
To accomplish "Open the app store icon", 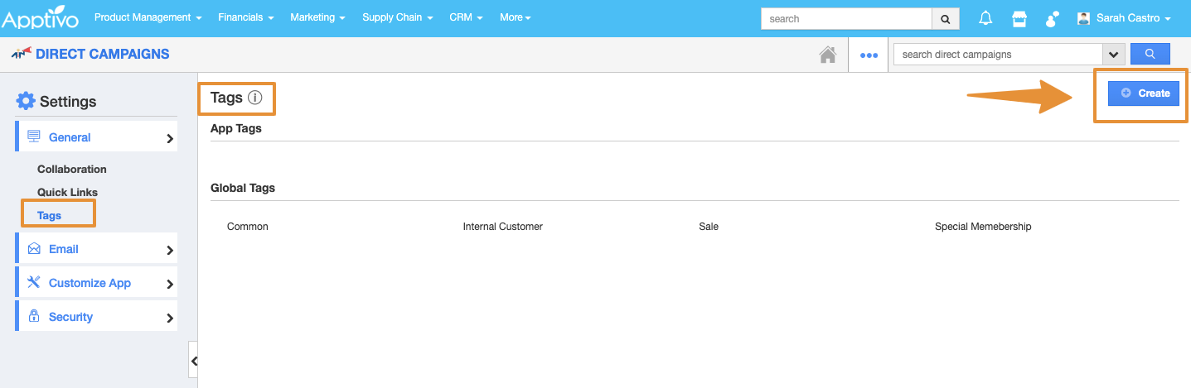I will (1019, 18).
